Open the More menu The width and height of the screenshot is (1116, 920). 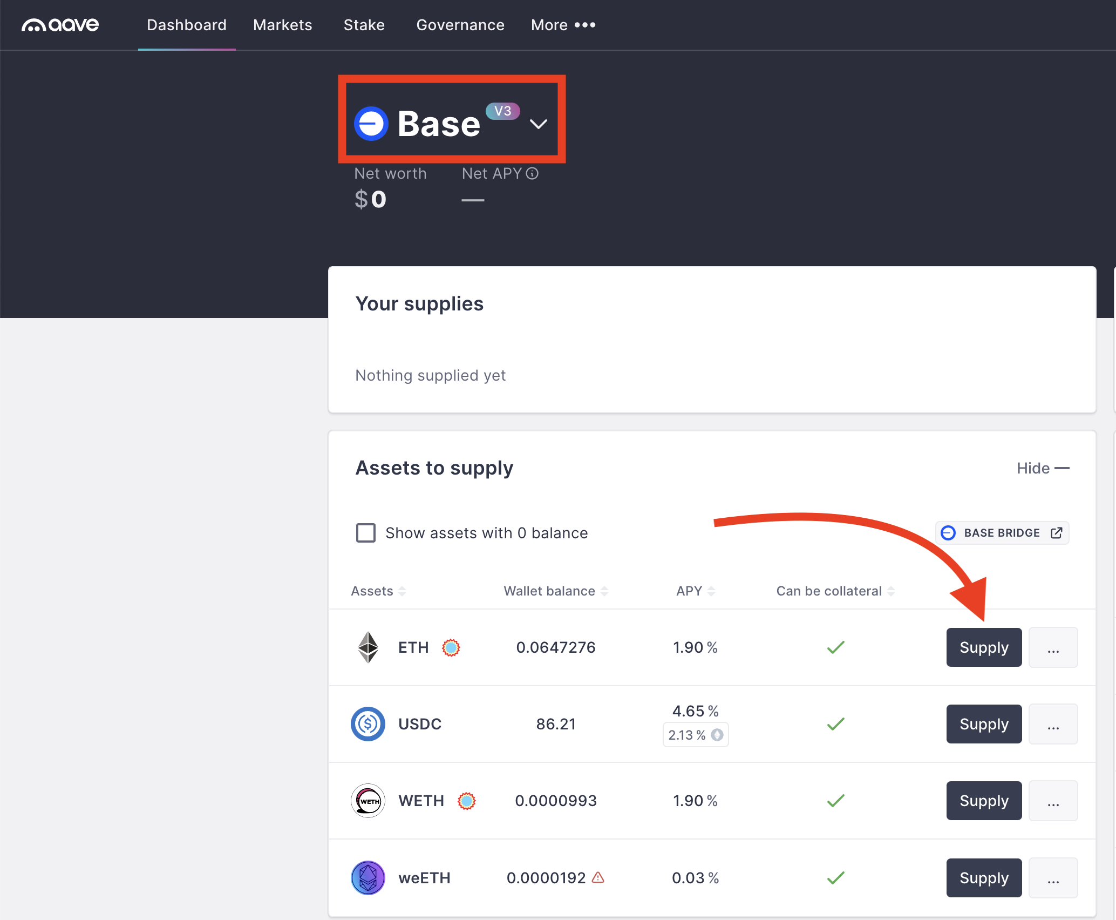tap(563, 25)
